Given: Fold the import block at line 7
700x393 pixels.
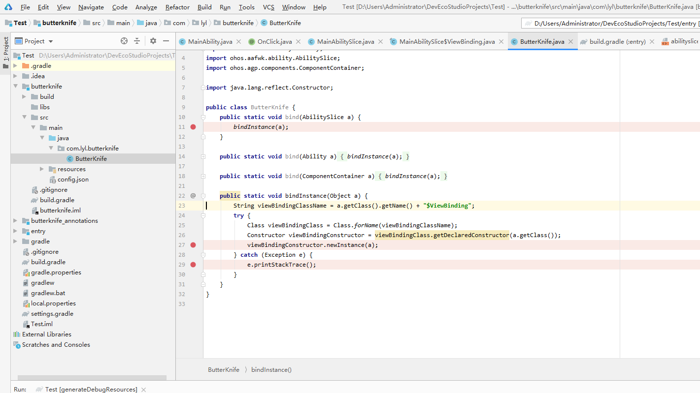Looking at the screenshot, I should 203,88.
